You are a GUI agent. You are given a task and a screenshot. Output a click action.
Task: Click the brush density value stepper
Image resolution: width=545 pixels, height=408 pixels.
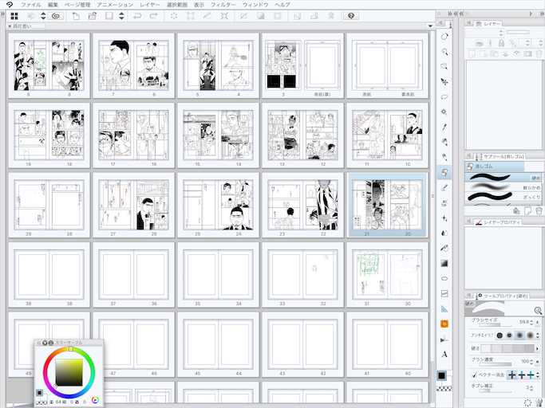coord(531,362)
